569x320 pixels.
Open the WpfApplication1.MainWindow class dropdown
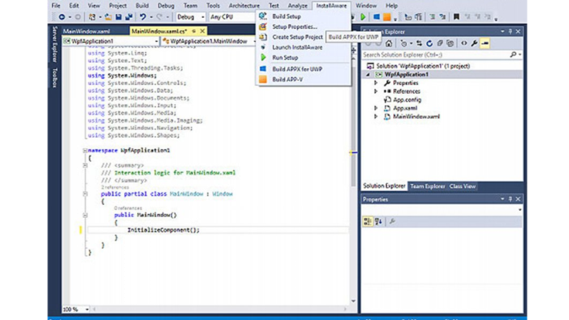coord(208,41)
